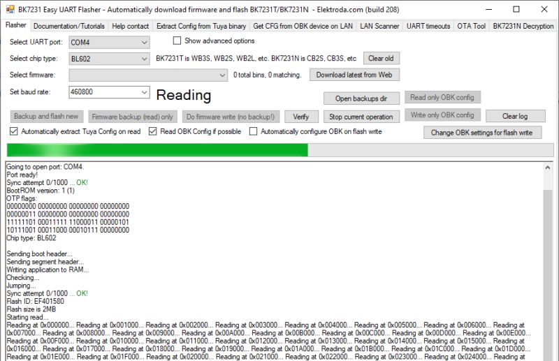Open the Help contact tab

130,26
